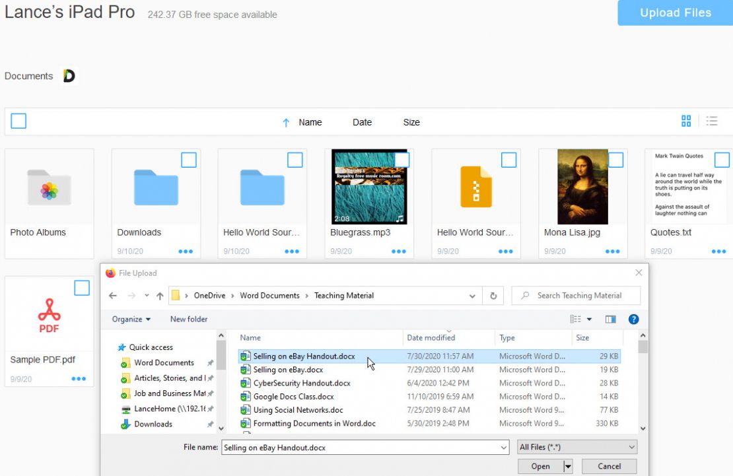Check the Downloads folder checkbox
Screen dimensions: 733x476
pos(190,160)
